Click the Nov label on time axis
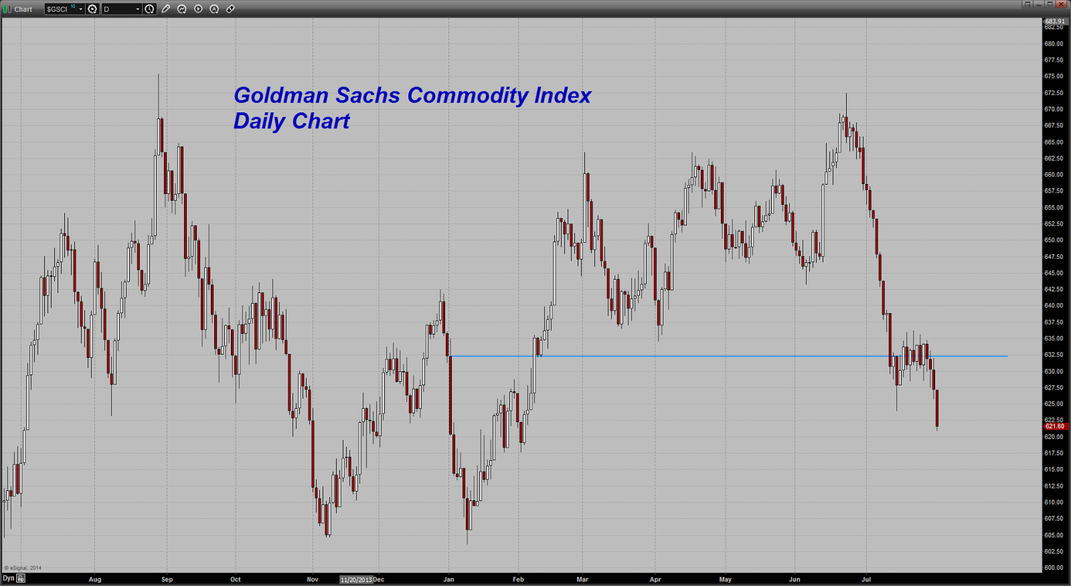 coord(313,579)
